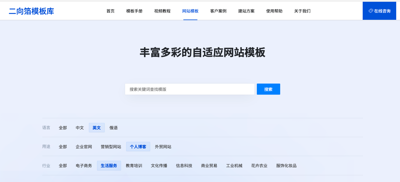
Task: Open 建站方案 in the top navigation
Action: pos(246,11)
